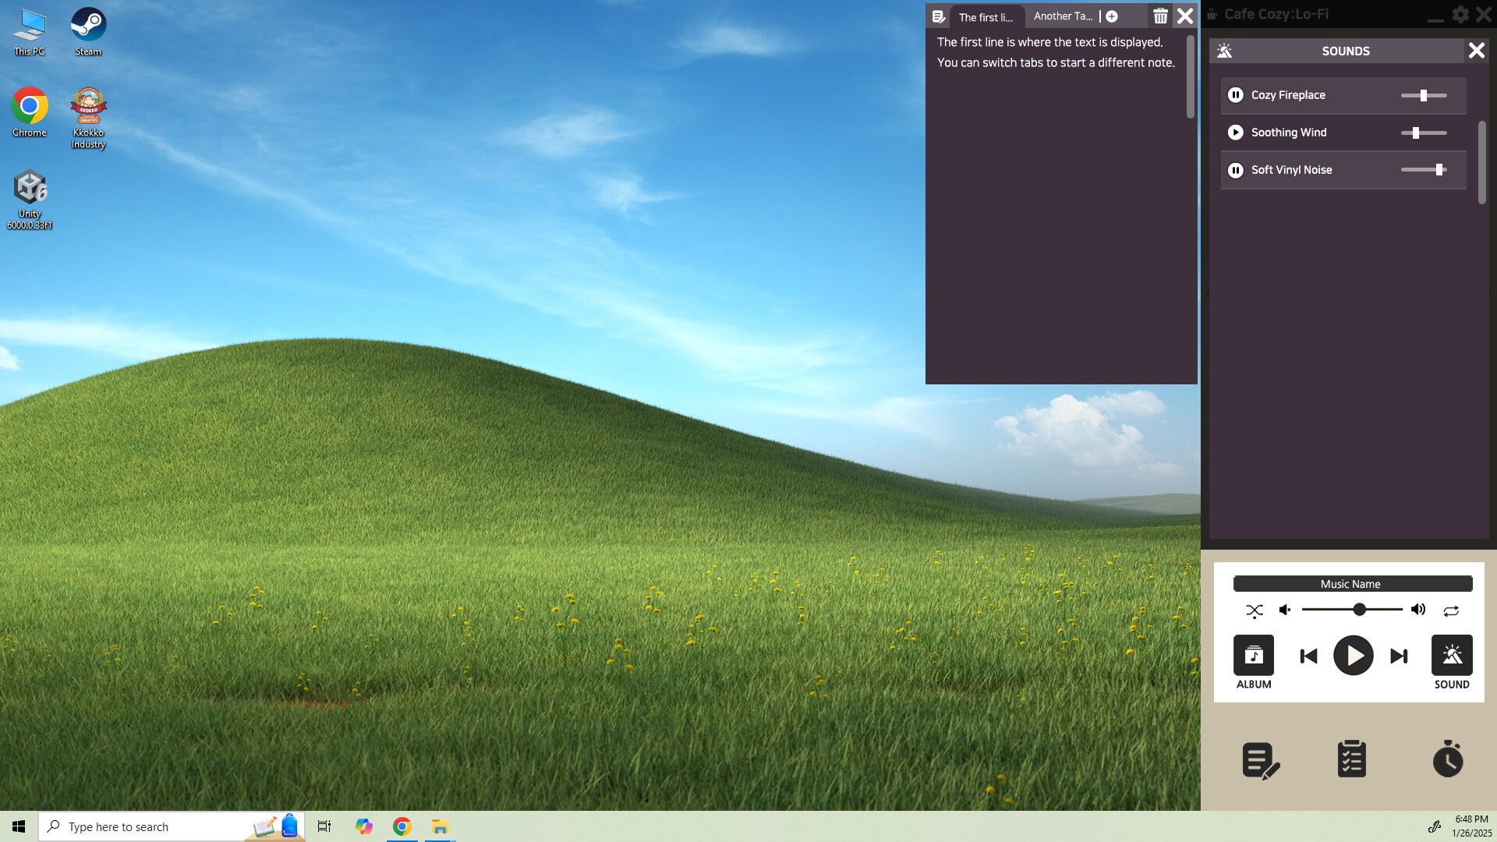Screen dimensions: 1497x842
Task: Click the taskbar search box
Action: (172, 826)
